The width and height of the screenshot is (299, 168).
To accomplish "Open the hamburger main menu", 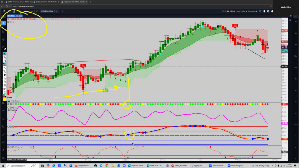I will click(x=4, y=11).
